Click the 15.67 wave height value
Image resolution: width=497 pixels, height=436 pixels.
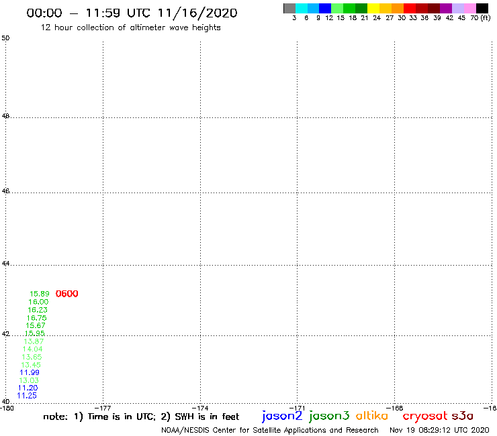[x=36, y=325]
